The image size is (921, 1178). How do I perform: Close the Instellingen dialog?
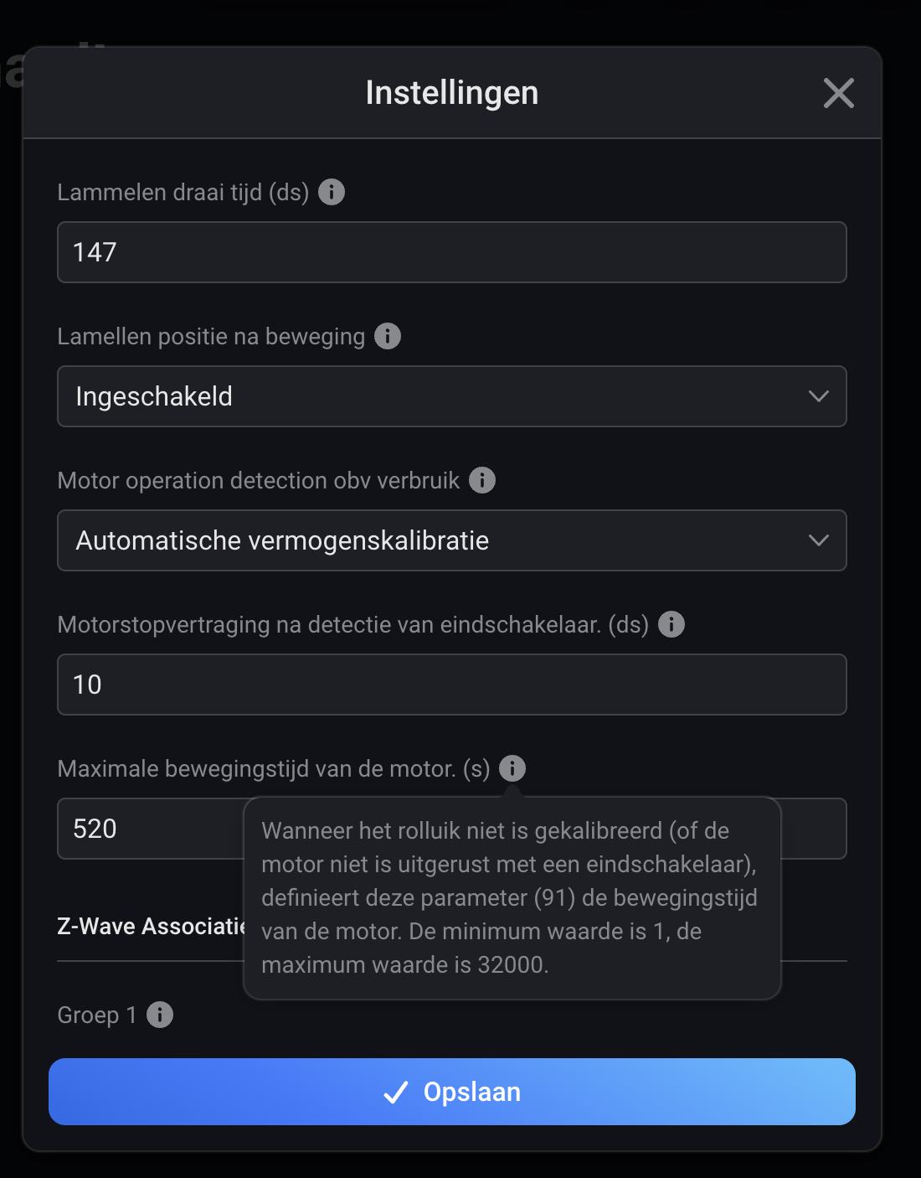pyautogui.click(x=838, y=93)
